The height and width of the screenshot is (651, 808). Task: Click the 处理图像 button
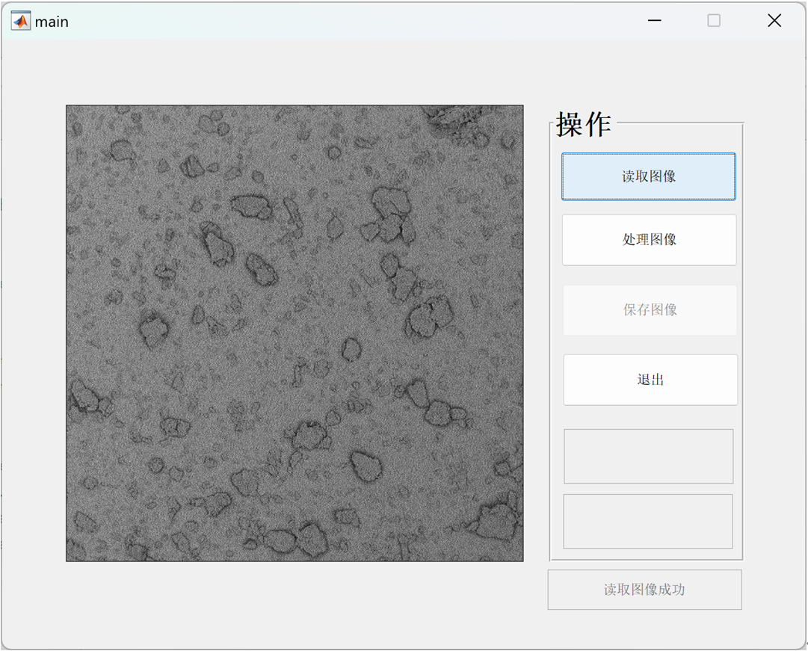pos(649,240)
